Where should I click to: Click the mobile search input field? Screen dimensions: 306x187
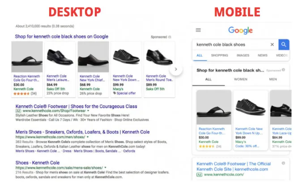click(x=231, y=45)
